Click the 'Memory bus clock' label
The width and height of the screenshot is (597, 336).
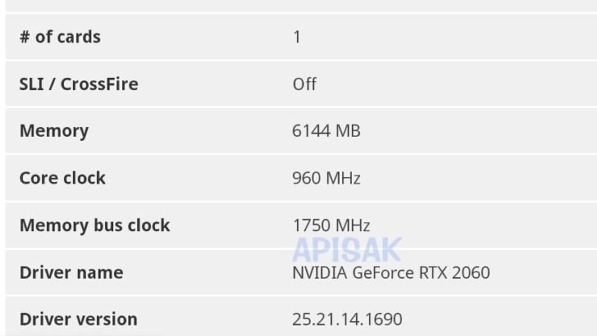[95, 225]
